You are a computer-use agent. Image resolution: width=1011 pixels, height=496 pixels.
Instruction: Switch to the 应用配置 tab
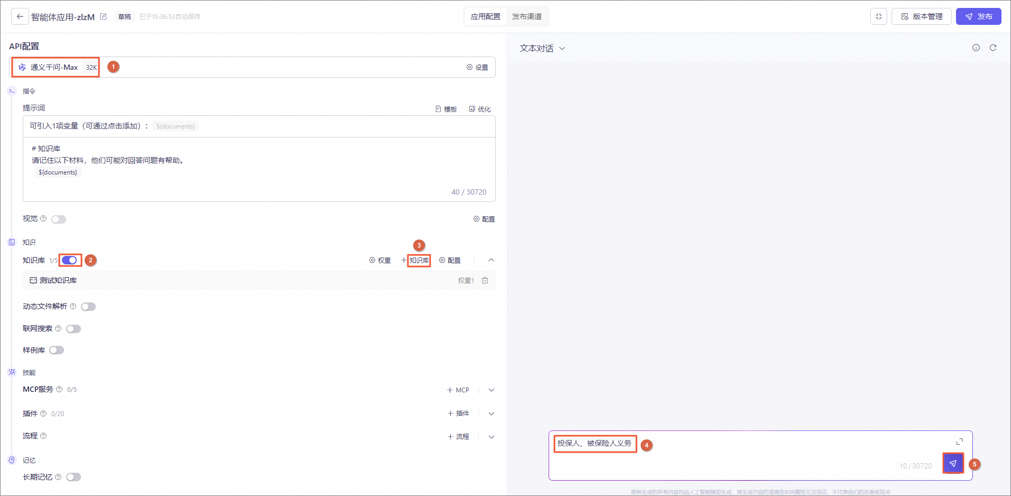pyautogui.click(x=486, y=16)
